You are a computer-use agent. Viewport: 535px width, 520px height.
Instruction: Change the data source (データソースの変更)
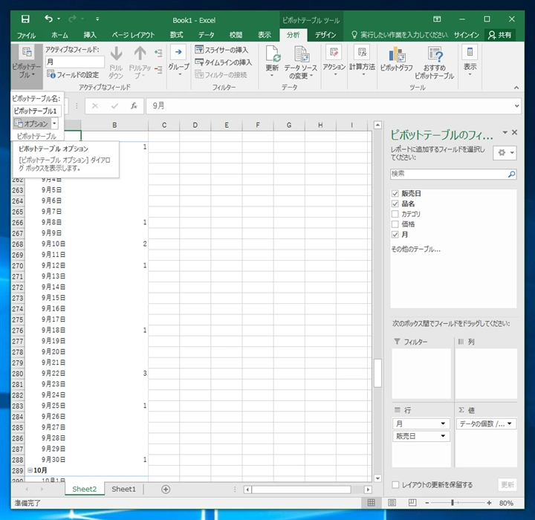301,63
